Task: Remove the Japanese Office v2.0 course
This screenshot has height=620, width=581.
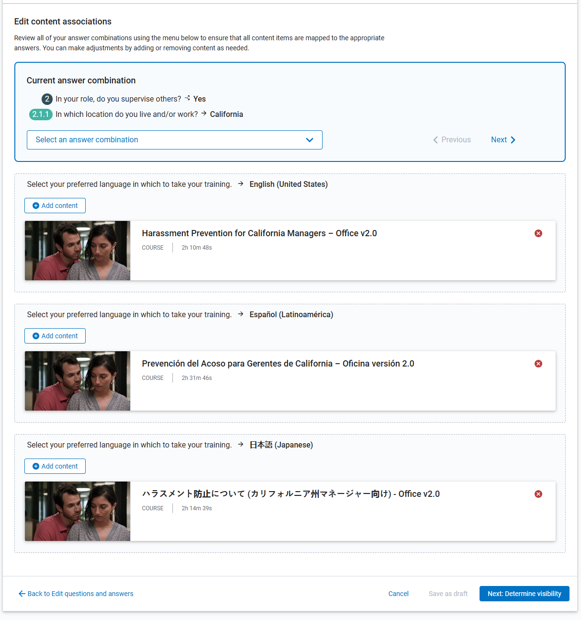Action: [x=538, y=494]
